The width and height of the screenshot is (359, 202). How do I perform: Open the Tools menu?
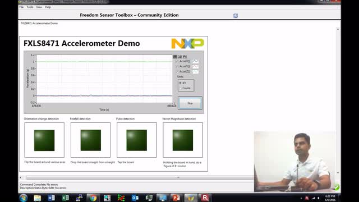(x=30, y=7)
